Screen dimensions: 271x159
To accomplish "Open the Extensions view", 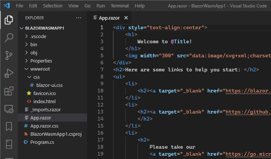I will click(x=9, y=91).
